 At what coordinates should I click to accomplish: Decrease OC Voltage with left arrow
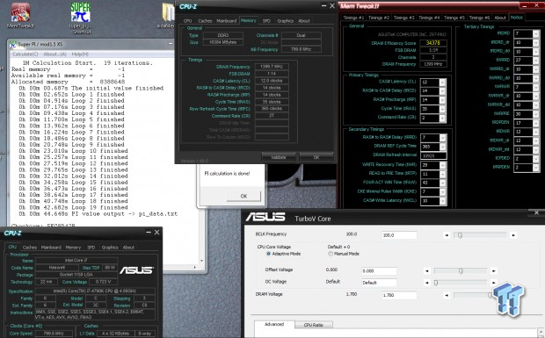click(x=427, y=283)
